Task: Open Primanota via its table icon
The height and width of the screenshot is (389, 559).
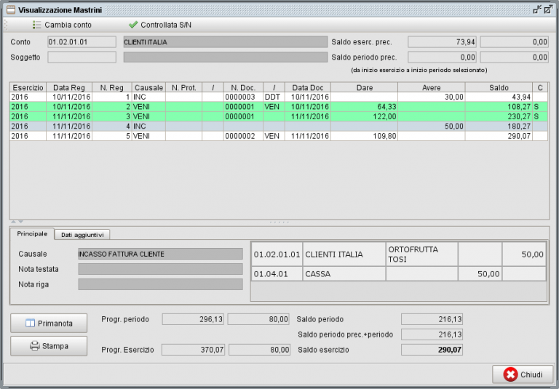Action: tap(31, 323)
